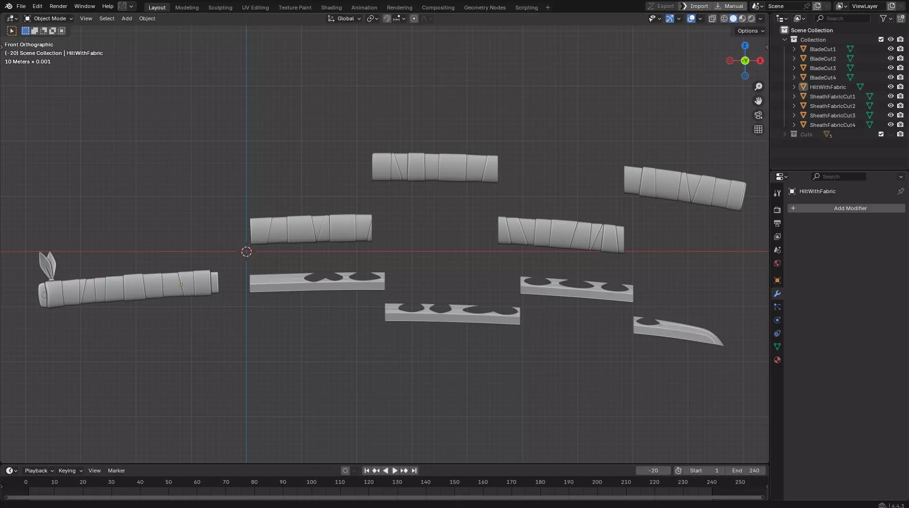909x508 pixels.
Task: Open Scene properties tab
Action: (x=777, y=250)
